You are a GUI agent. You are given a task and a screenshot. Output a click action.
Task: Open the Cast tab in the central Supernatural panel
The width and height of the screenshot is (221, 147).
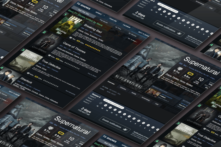[x=157, y=104]
